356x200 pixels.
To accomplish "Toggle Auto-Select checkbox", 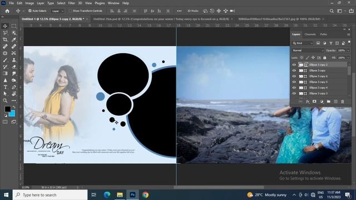I will [x=29, y=11].
